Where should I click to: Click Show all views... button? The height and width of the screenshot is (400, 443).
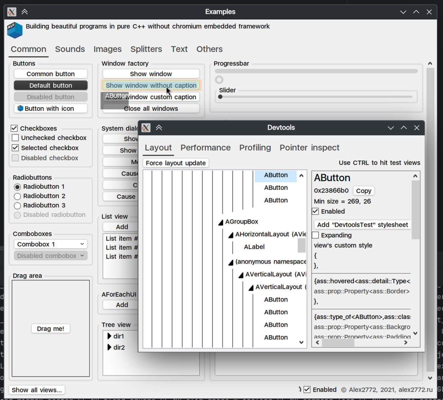(37, 390)
